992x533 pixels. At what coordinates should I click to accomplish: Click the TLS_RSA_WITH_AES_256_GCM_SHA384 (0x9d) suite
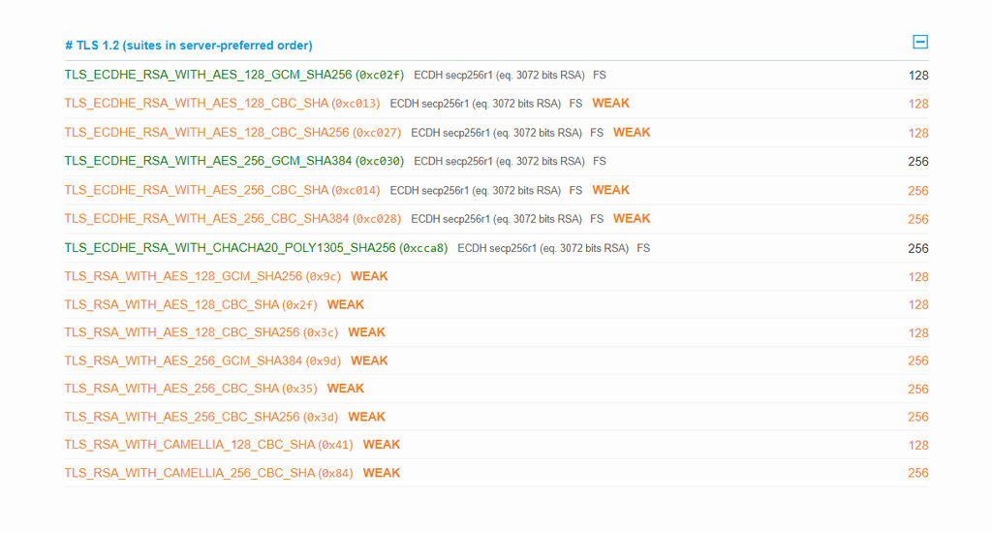pos(202,361)
